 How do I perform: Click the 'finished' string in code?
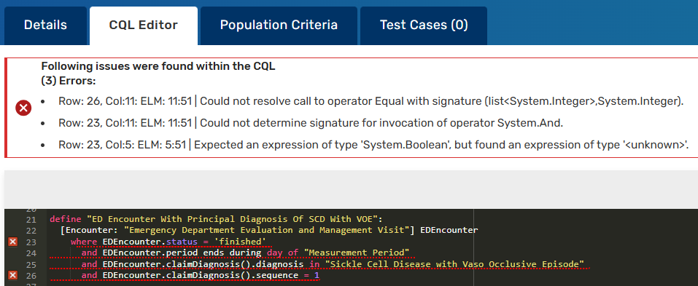click(x=245, y=242)
